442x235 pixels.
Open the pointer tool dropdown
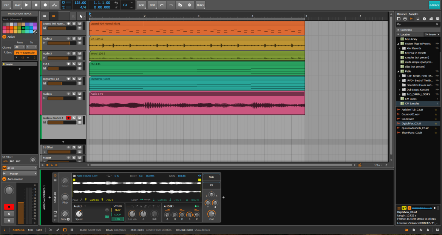(x=82, y=16)
